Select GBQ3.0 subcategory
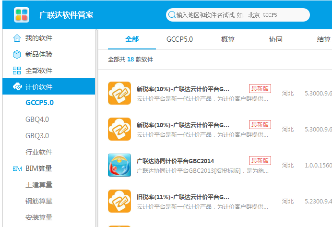Screen dimensions: 332x227 pyautogui.click(x=37, y=135)
